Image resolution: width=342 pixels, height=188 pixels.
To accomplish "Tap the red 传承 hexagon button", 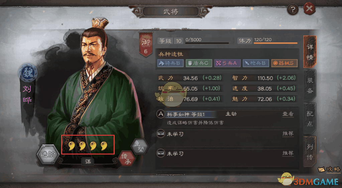I will pyautogui.click(x=127, y=159).
